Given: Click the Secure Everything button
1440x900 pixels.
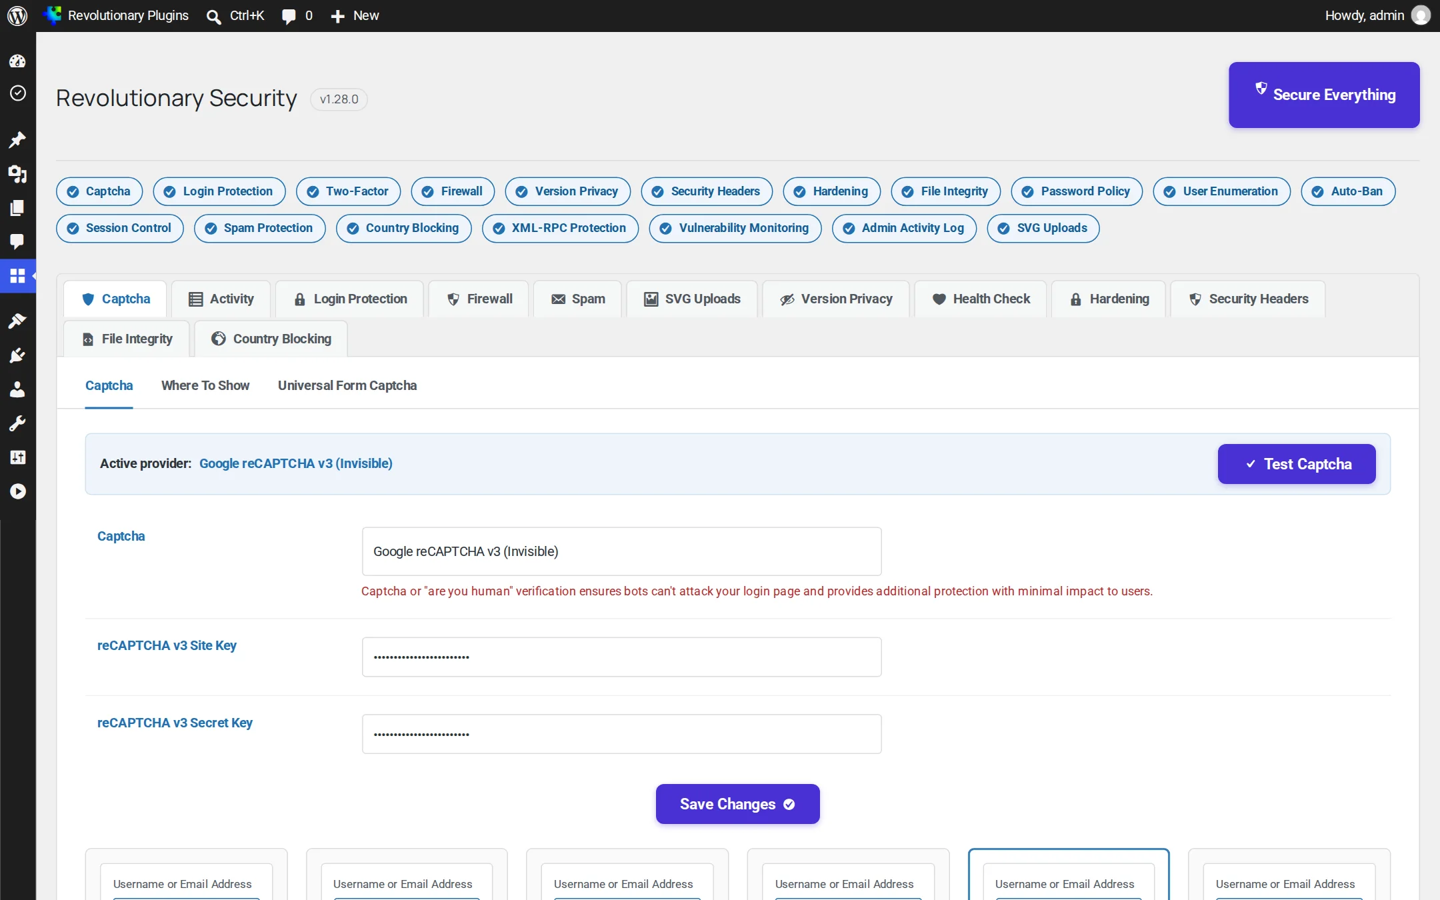Looking at the screenshot, I should point(1324,95).
